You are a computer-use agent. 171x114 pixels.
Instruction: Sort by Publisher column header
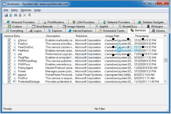[89, 36]
